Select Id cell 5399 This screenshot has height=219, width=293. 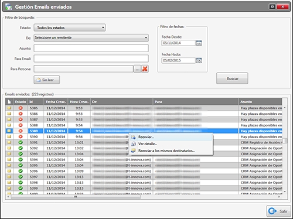tap(36, 189)
